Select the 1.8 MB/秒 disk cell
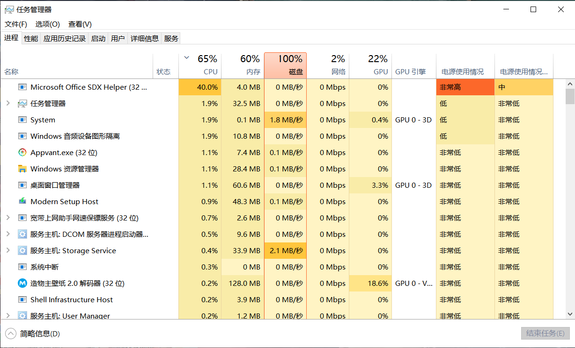This screenshot has width=575, height=348. pyautogui.click(x=286, y=120)
